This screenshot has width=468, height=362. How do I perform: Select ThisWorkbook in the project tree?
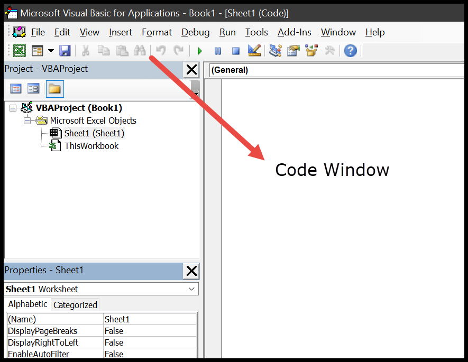(x=91, y=146)
